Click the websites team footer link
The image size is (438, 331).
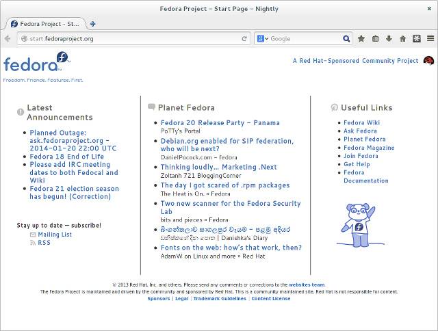(x=307, y=285)
